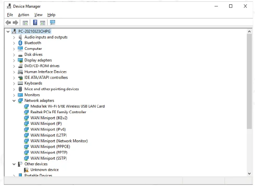Select WAN Miniport (PPPOE) entry
The height and width of the screenshot is (186, 255).
click(x=50, y=147)
